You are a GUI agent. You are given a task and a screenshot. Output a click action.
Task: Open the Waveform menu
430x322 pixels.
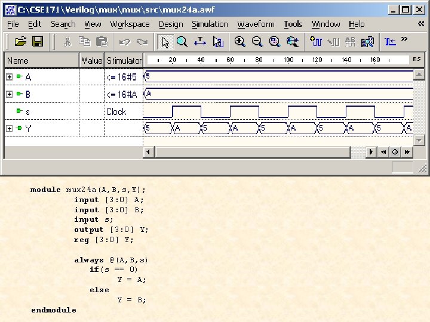coord(256,24)
